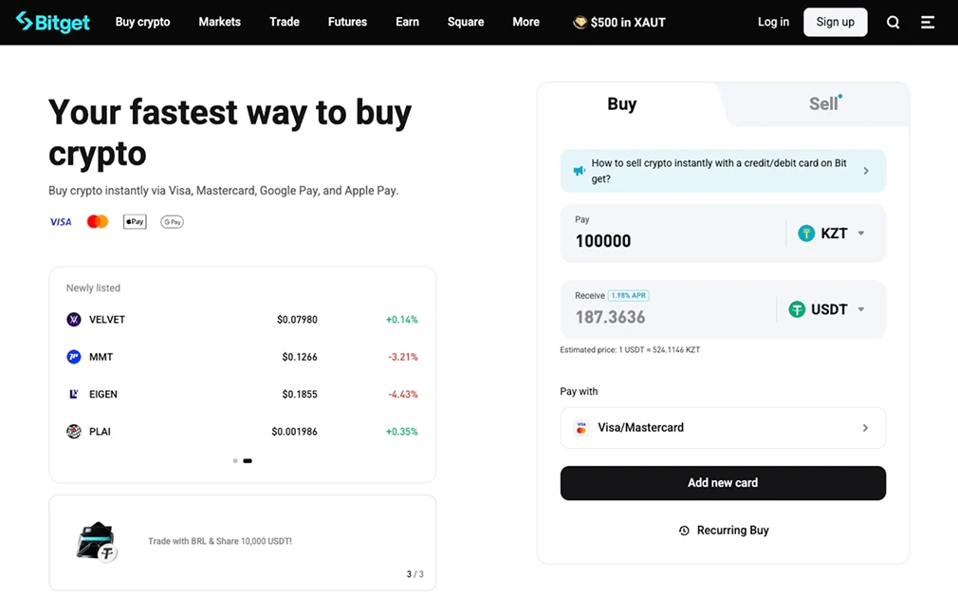Screen dimensions: 958x616
Task: Click the Apple Pay logo
Action: pyautogui.click(x=135, y=222)
